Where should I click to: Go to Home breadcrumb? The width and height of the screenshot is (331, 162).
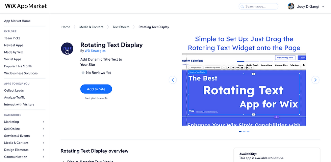pos(66,27)
